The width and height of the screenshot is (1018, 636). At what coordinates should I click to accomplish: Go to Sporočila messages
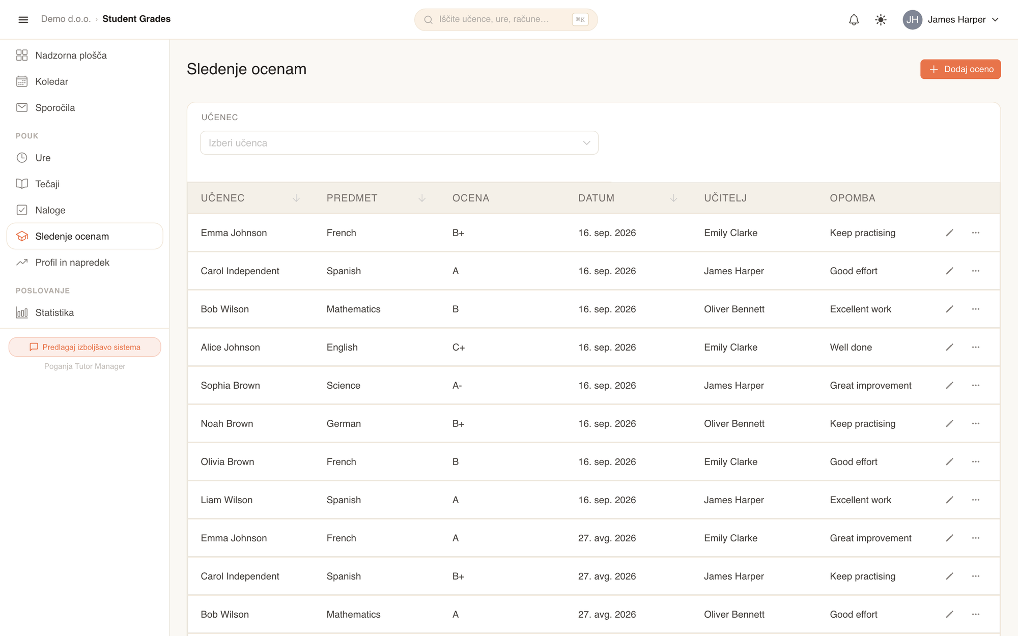(84, 107)
